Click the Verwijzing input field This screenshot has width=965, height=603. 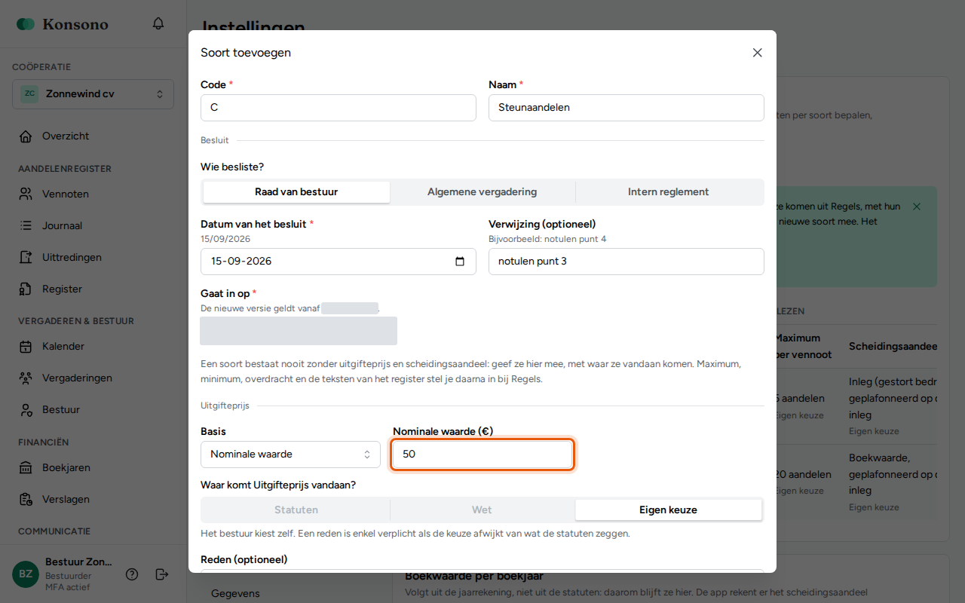click(x=626, y=262)
